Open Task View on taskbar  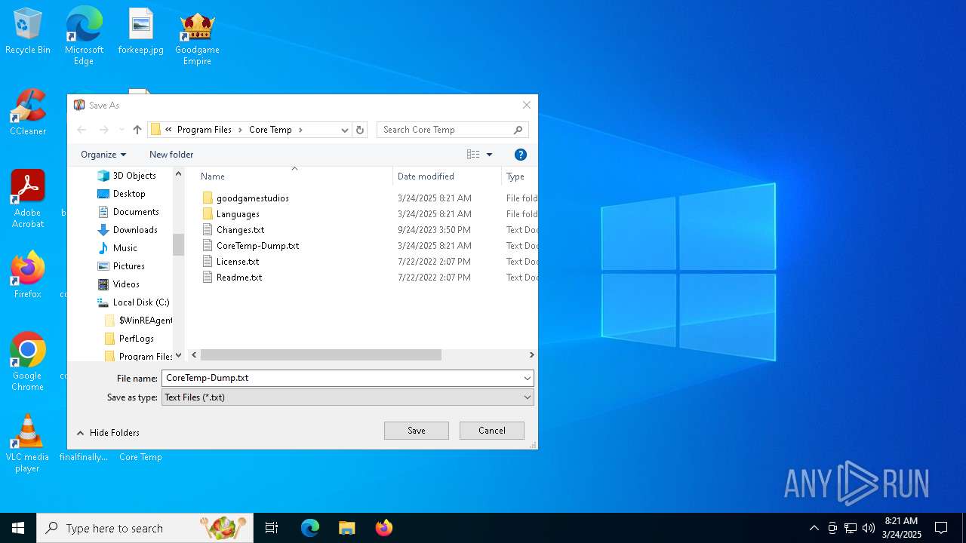[x=272, y=528]
